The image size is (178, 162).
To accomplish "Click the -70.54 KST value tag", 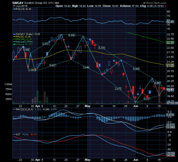I will click(x=170, y=153).
